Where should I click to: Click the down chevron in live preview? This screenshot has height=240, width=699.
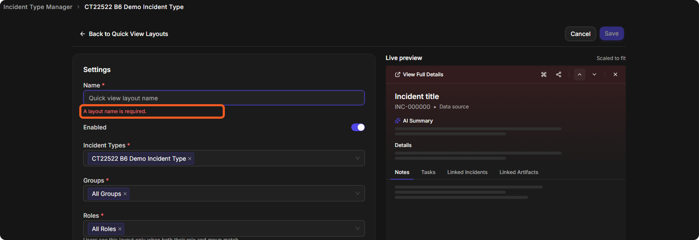coord(594,75)
